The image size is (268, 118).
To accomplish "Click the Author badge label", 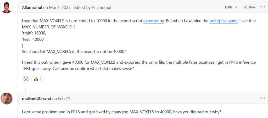I will tap(250, 7).
